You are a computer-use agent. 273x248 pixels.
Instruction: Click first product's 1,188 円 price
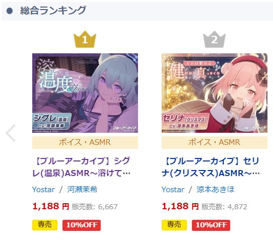click(x=51, y=206)
